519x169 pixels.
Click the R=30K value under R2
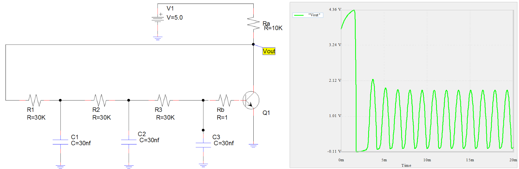pyautogui.click(x=102, y=118)
